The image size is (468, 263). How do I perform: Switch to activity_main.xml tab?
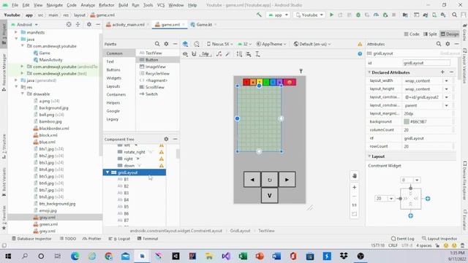128,24
